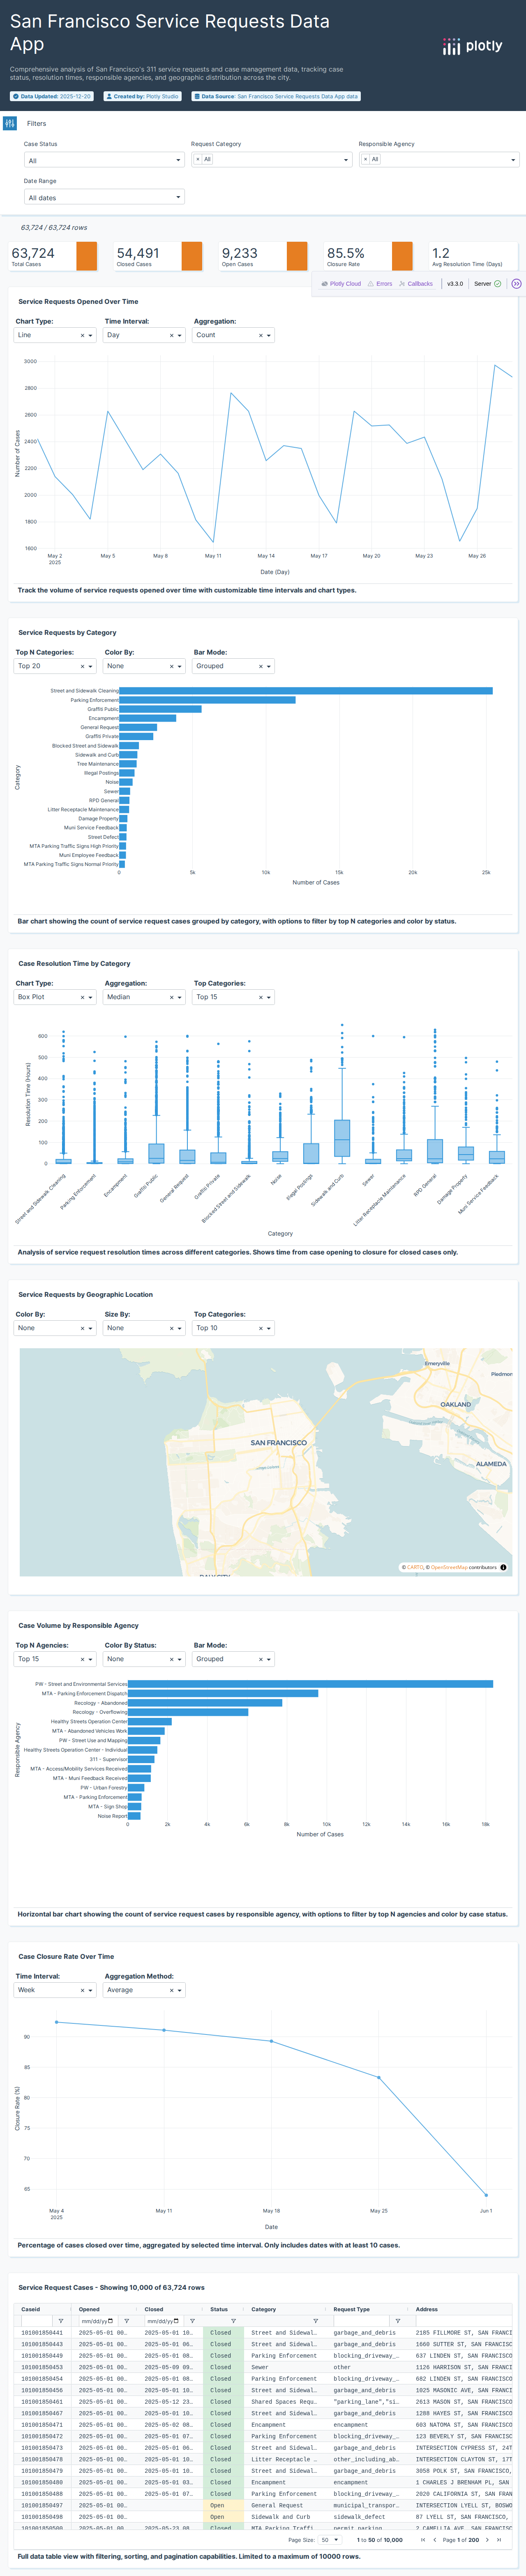The width and height of the screenshot is (526, 2576).
Task: Open the Caseid column filter icon
Action: [61, 2321]
